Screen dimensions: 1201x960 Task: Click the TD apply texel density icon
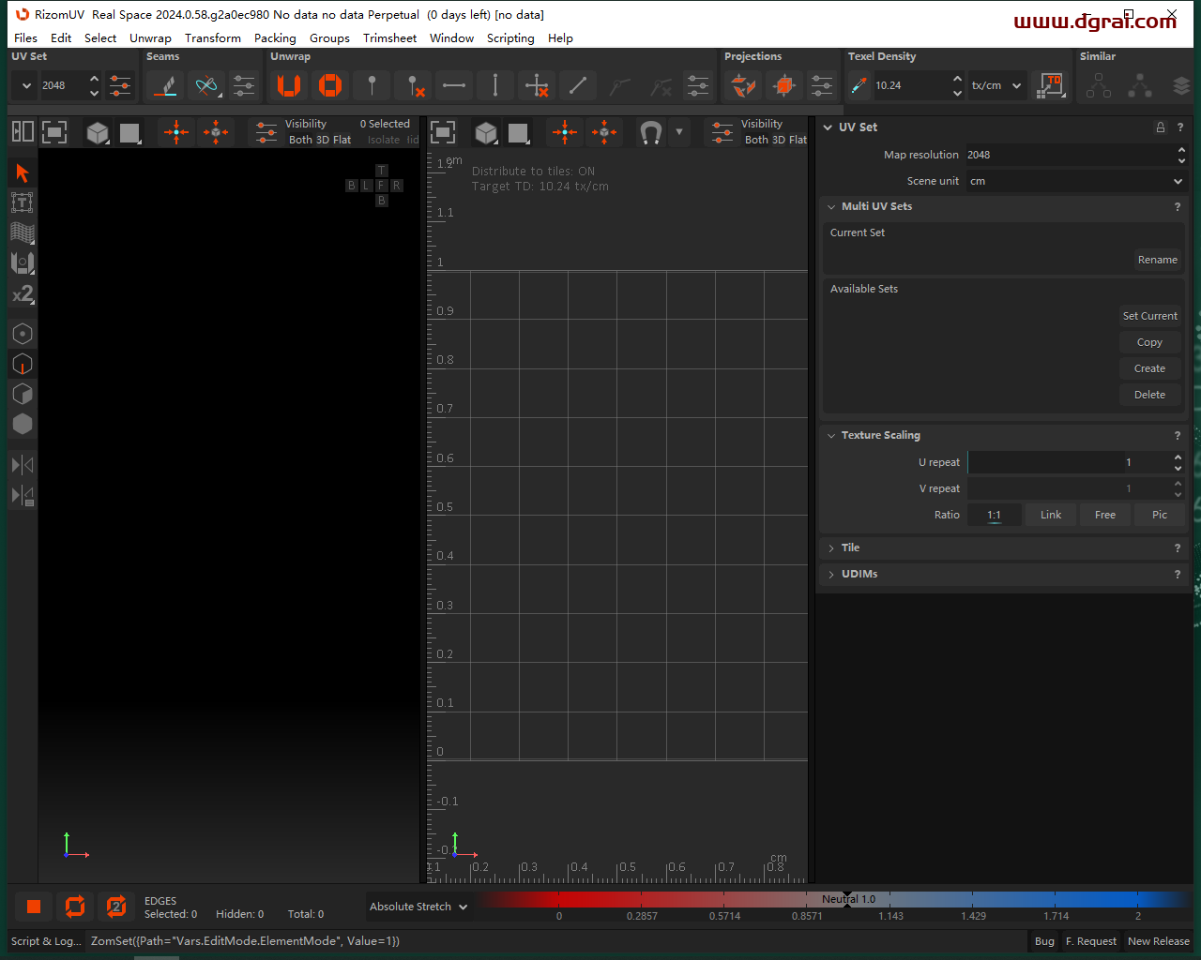point(1050,85)
